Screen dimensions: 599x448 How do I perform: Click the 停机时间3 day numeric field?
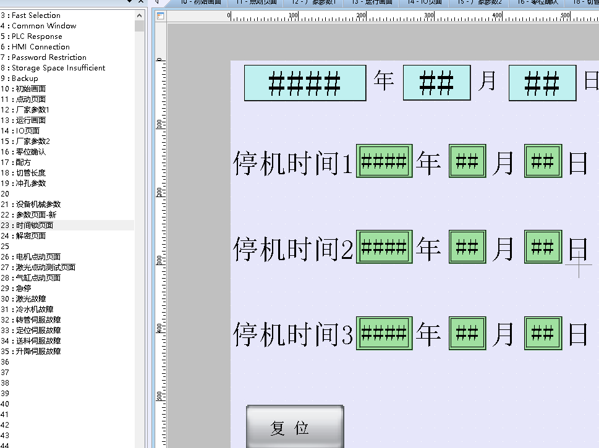(543, 334)
